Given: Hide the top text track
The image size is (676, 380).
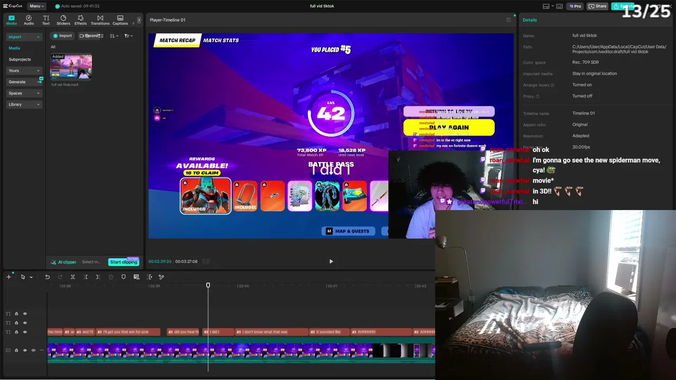Looking at the screenshot, I should tap(25, 313).
